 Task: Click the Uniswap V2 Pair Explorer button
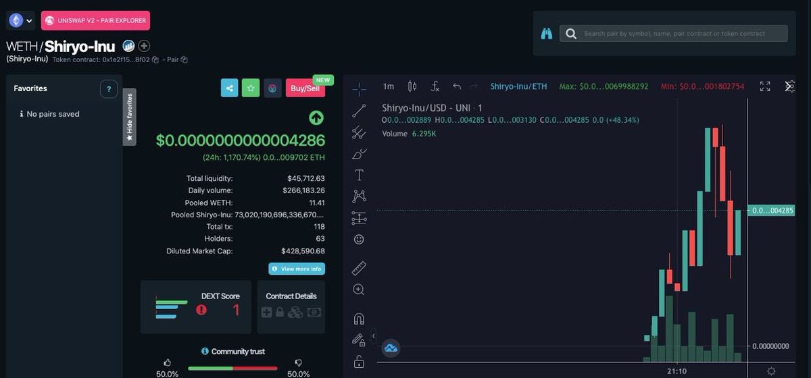click(95, 21)
